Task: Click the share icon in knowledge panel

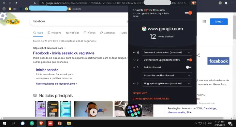Action: [x=198, y=55]
